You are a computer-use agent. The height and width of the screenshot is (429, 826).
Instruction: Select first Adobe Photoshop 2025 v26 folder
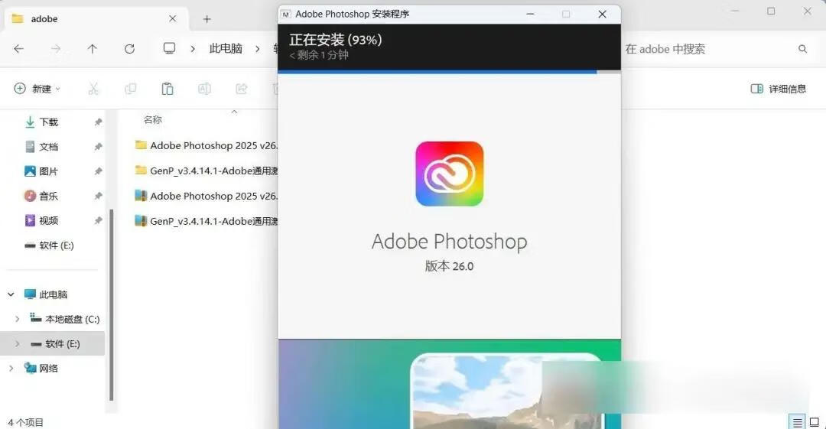(206, 145)
